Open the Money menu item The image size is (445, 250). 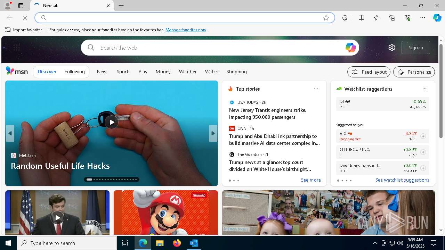click(163, 72)
